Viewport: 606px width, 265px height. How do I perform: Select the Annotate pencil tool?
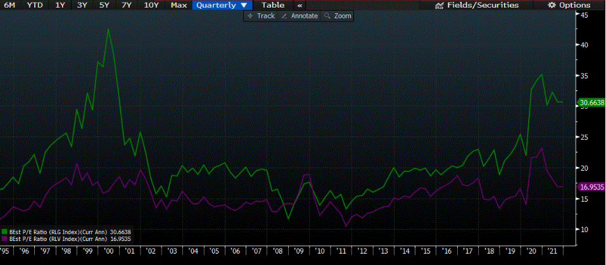(283, 16)
